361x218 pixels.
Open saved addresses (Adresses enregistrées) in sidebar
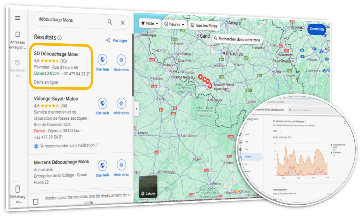click(18, 41)
